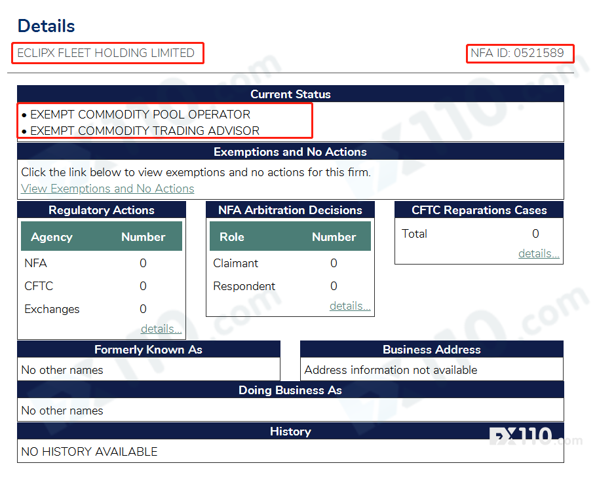Screen dimensions: 616x478
Task: Open details link under NFA Arbitration Decisions
Action: coord(350,306)
